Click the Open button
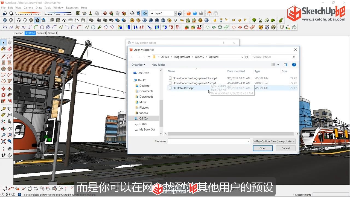Image resolution: width=350 pixels, height=197 pixels. click(263, 148)
